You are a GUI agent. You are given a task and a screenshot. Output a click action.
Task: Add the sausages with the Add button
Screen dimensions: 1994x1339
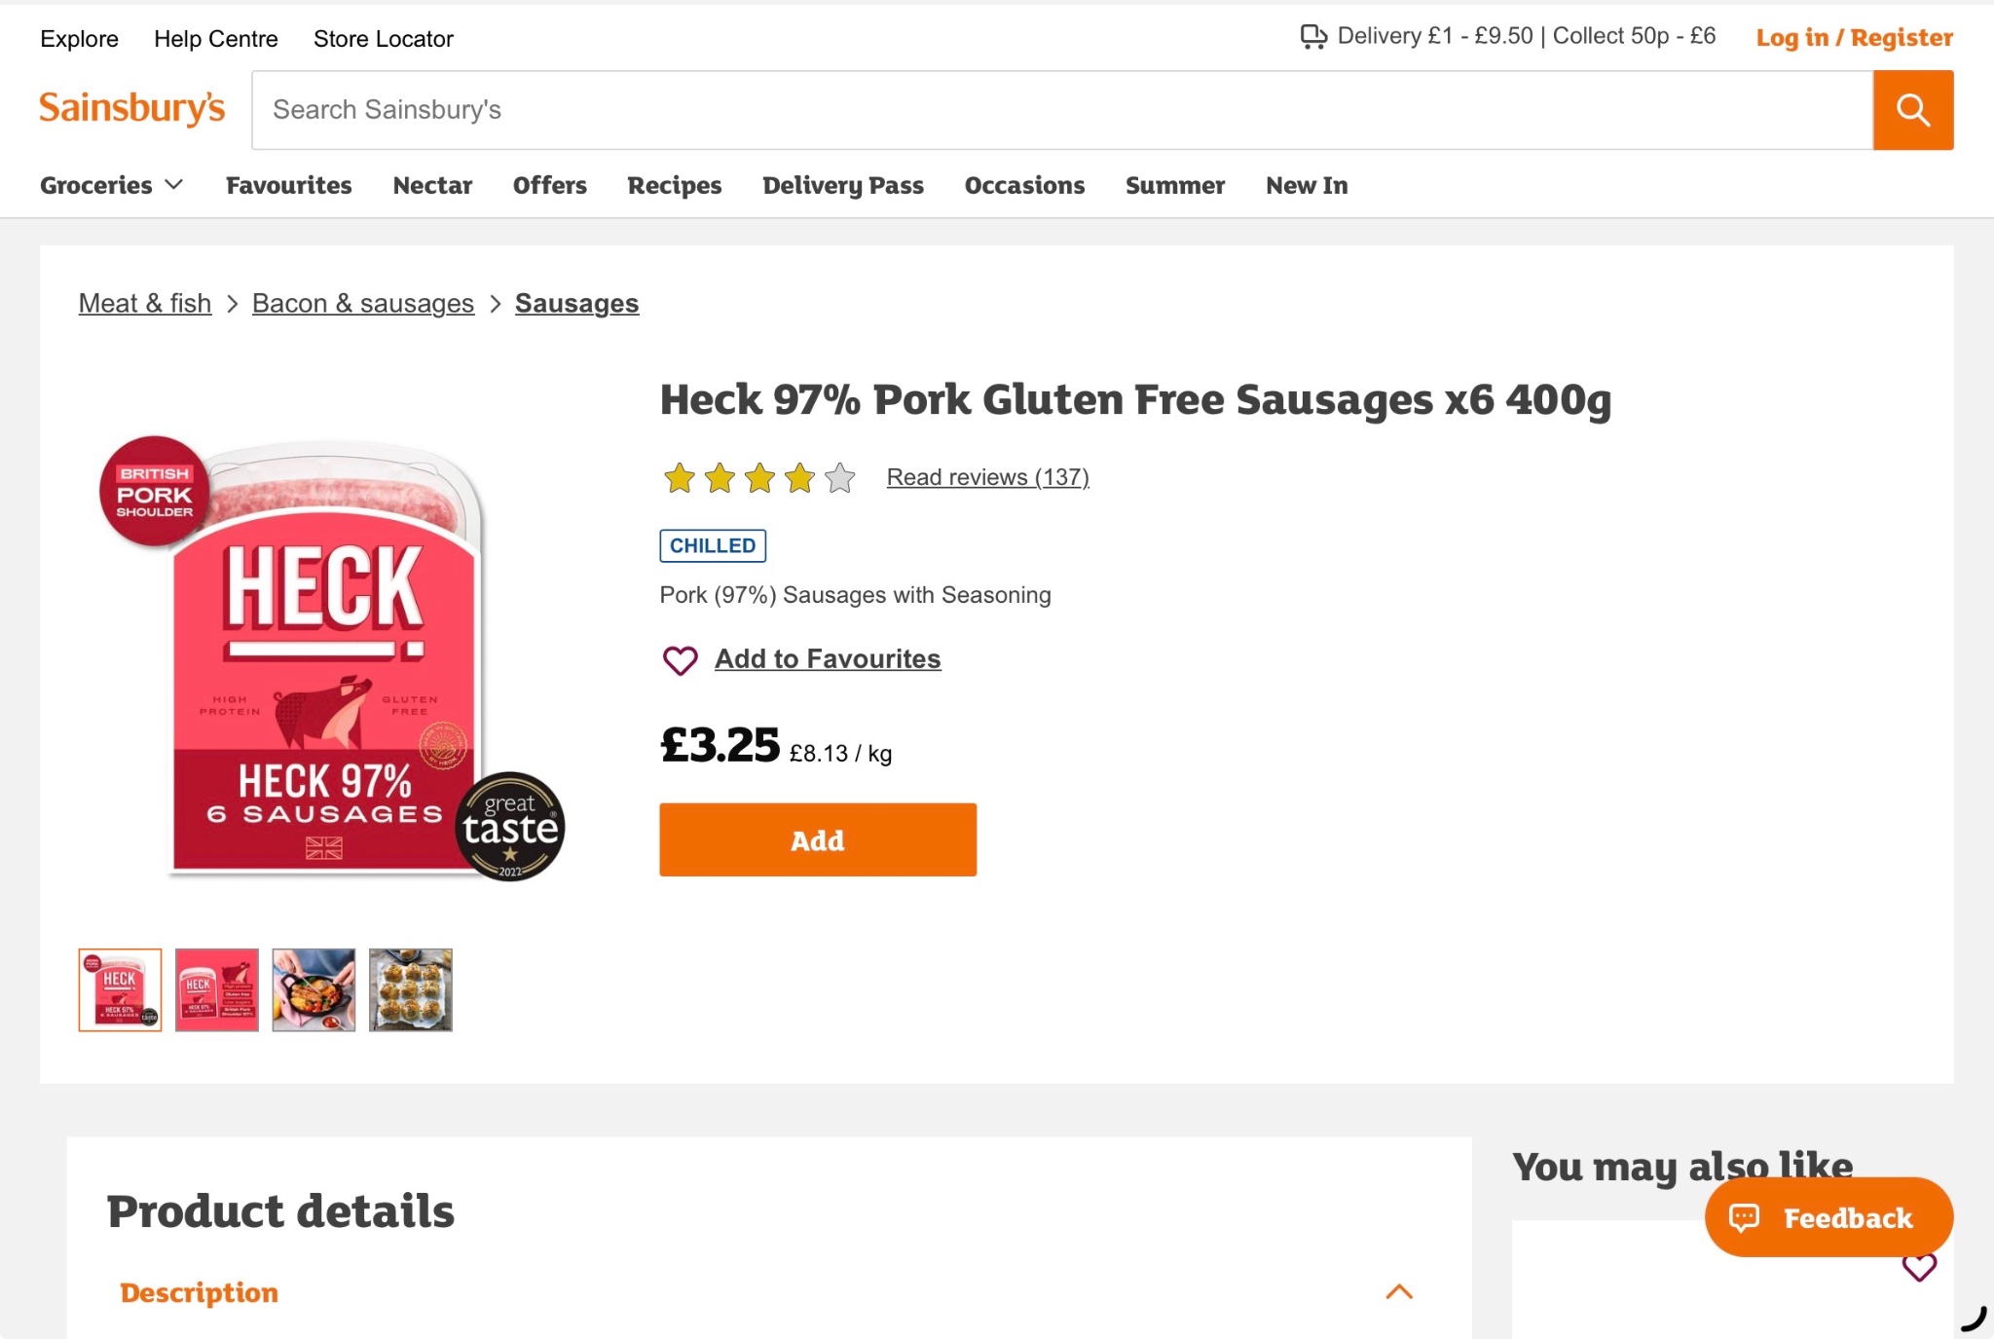818,839
